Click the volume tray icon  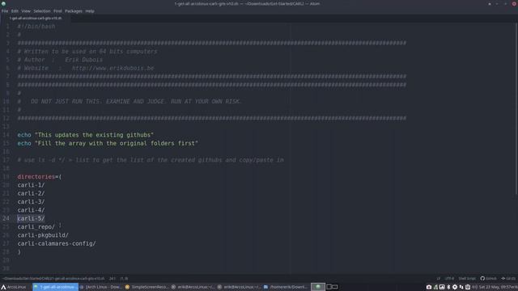click(x=475, y=288)
